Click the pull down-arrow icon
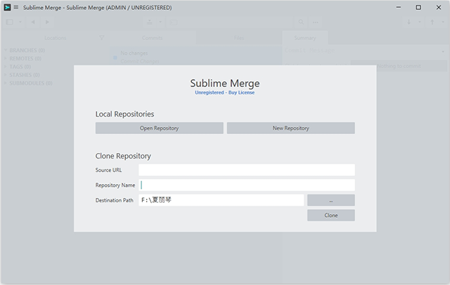 [409, 22]
